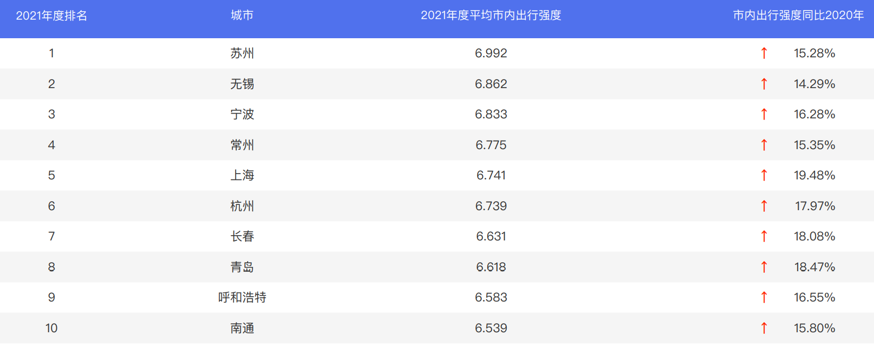
Task: Click the red arrow in the 呼和浩特 row
Action: click(x=764, y=297)
